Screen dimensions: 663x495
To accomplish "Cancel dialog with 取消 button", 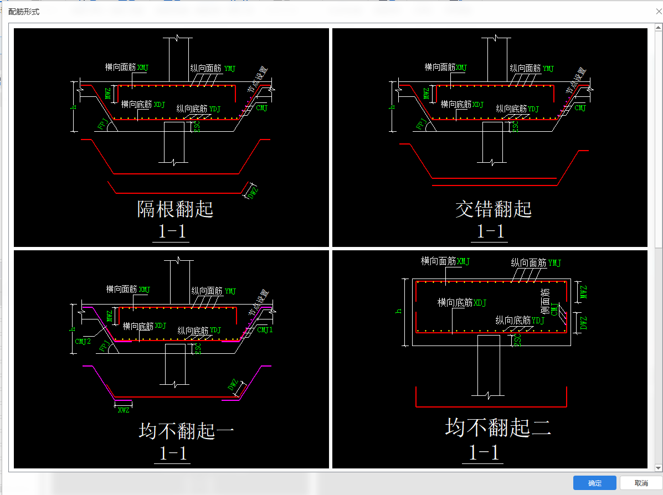I will pos(641,483).
